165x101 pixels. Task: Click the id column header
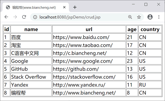pyautogui.click(x=7, y=29)
